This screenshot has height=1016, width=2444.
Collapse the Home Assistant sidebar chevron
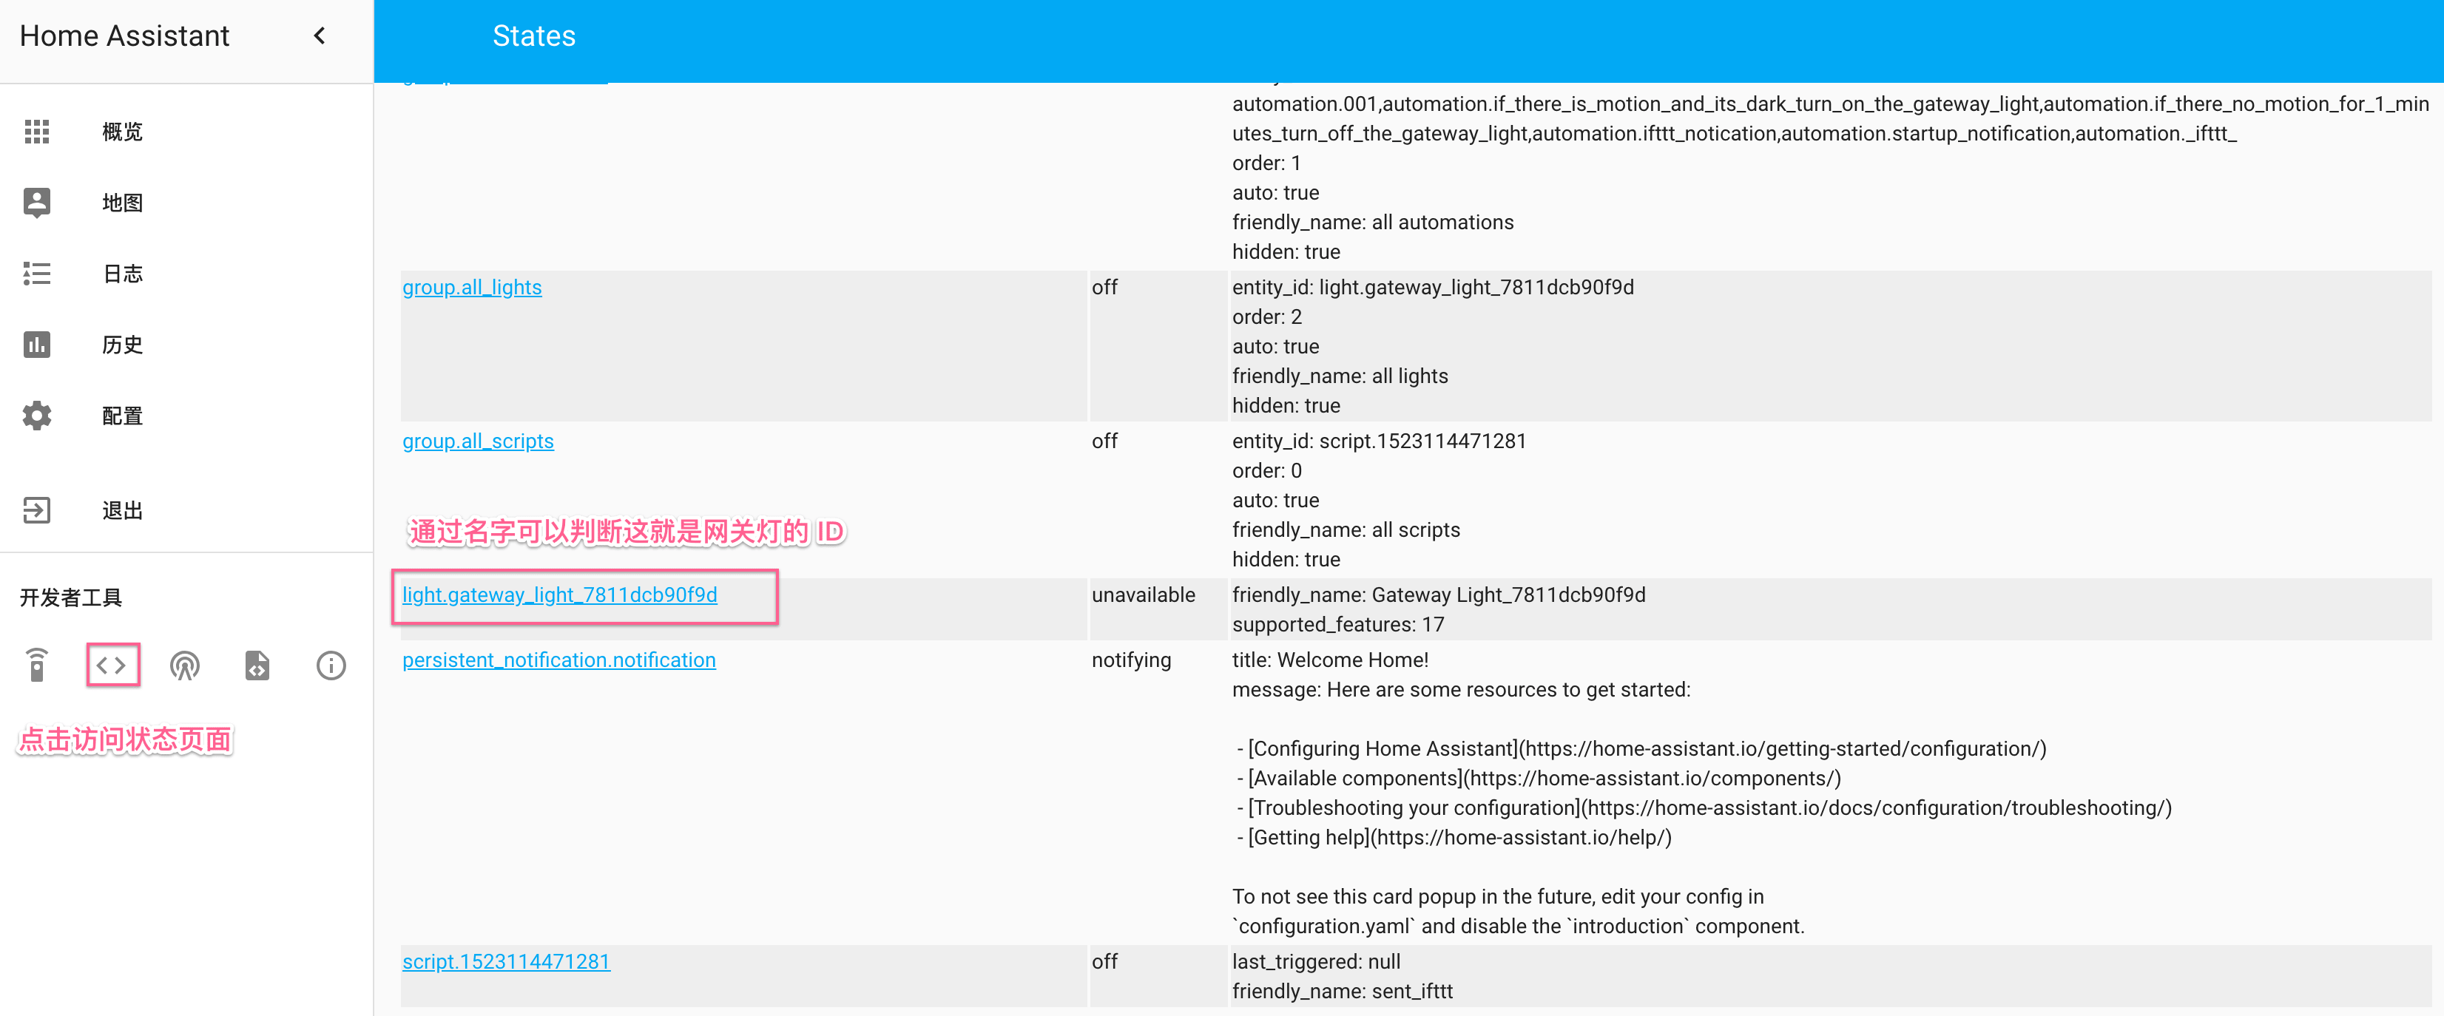(320, 36)
